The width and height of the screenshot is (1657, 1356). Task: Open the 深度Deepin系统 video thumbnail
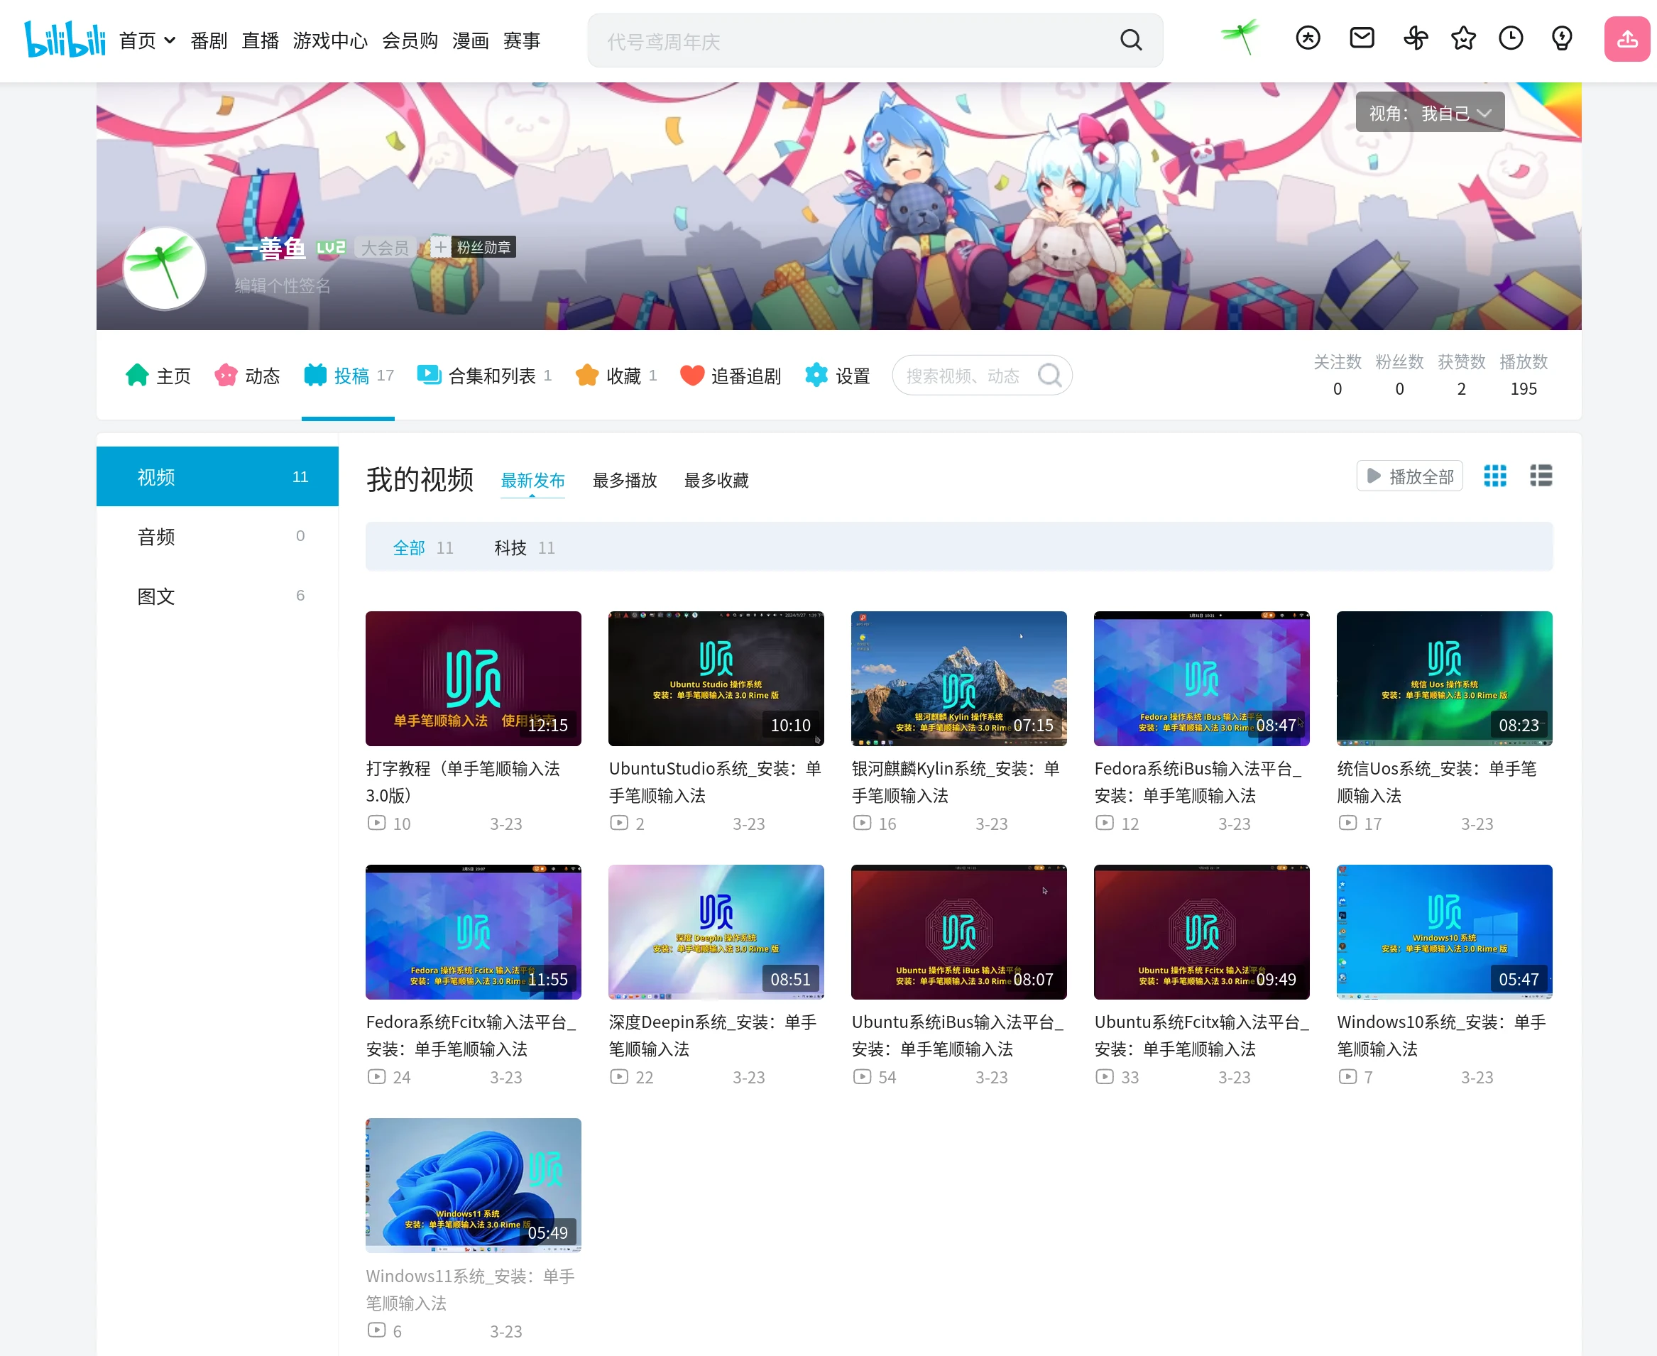pos(716,932)
